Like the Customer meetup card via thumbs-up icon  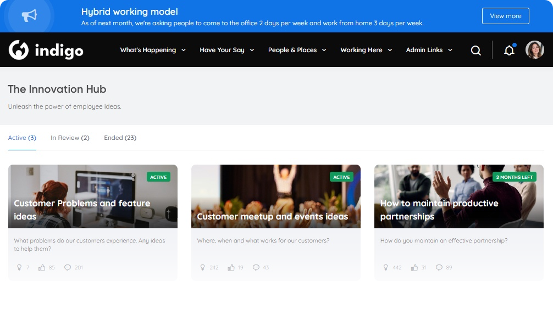coord(230,267)
